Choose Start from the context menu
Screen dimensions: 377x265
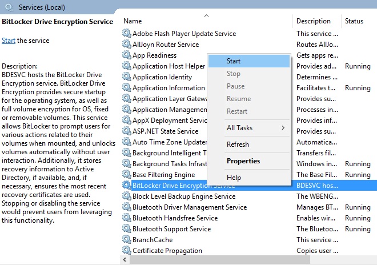(x=234, y=61)
